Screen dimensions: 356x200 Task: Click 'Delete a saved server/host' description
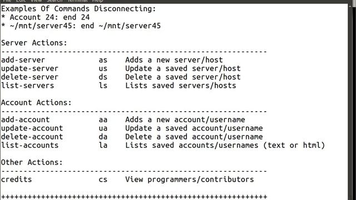183,77
